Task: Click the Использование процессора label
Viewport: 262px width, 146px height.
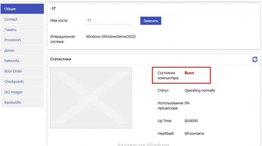Action: pos(170,105)
